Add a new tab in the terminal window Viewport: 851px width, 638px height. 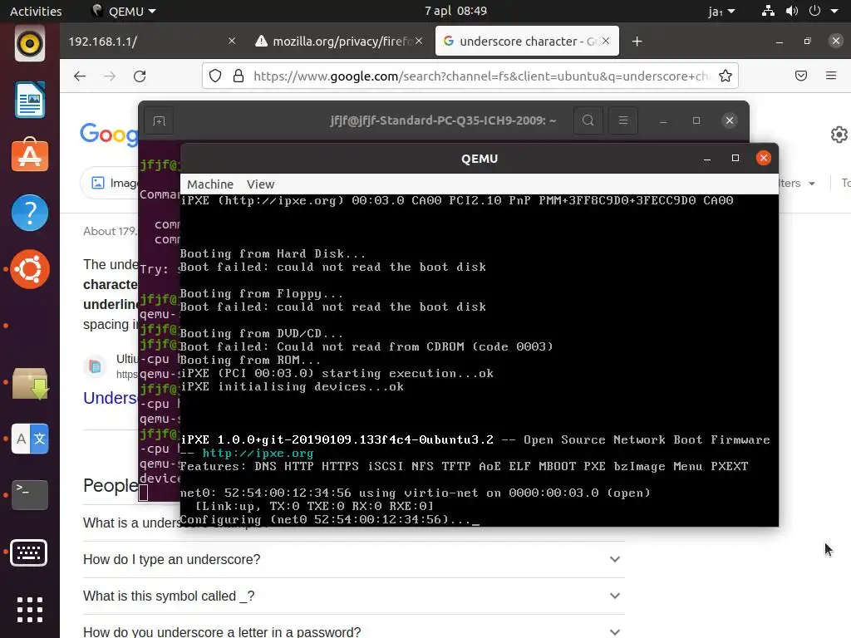[159, 120]
